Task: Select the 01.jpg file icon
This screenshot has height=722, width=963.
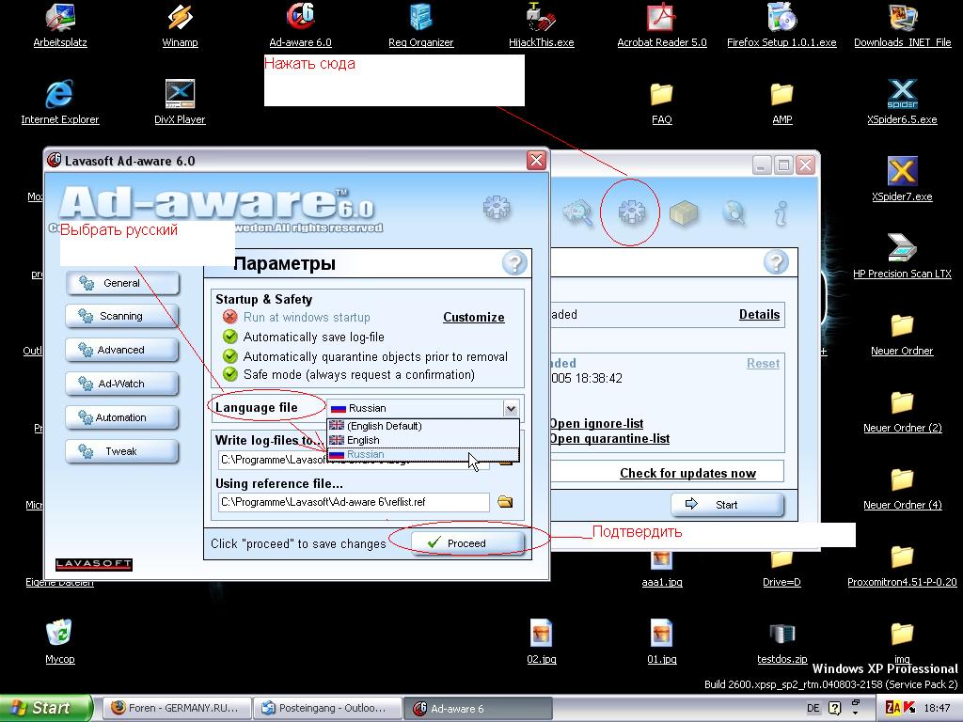Action: tap(661, 641)
